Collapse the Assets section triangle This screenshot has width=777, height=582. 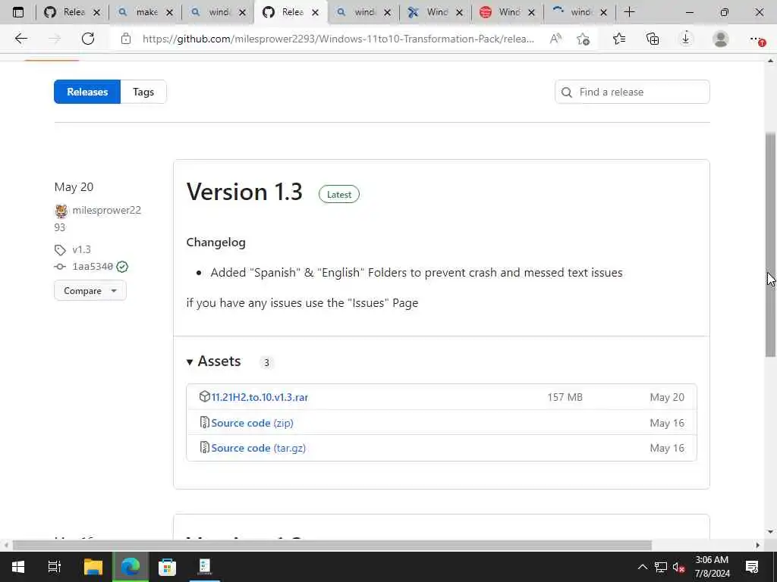pos(190,362)
